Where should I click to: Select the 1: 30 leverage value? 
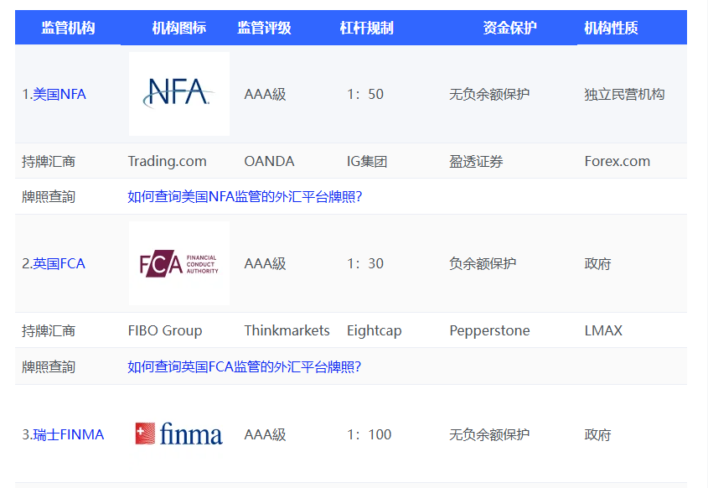click(365, 263)
